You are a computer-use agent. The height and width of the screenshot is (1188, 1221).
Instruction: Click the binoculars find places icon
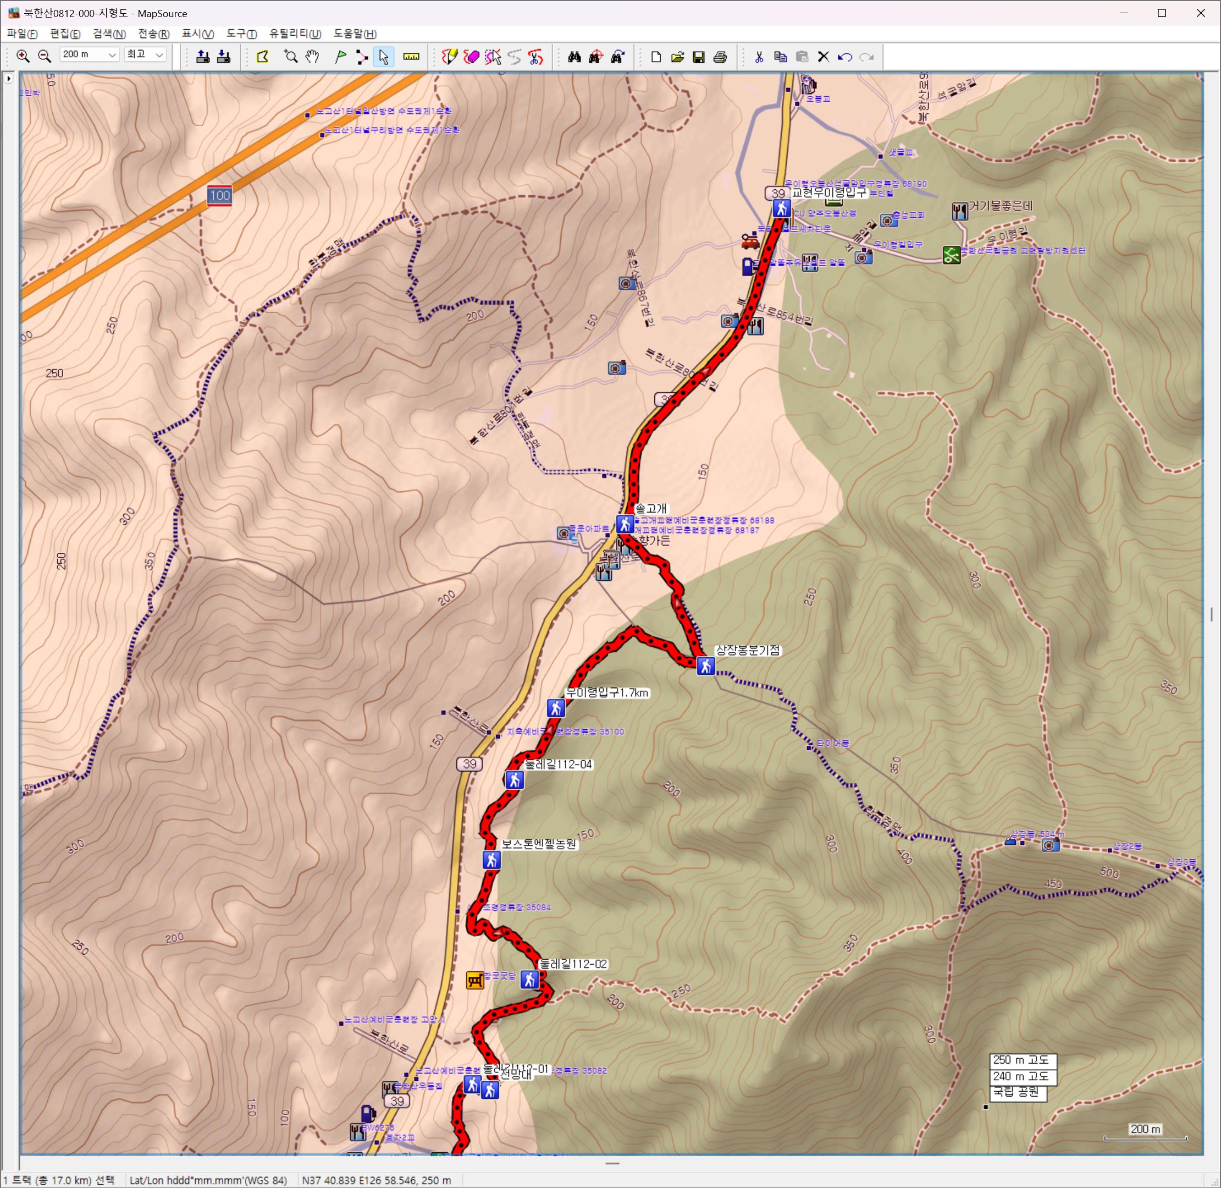click(x=574, y=57)
